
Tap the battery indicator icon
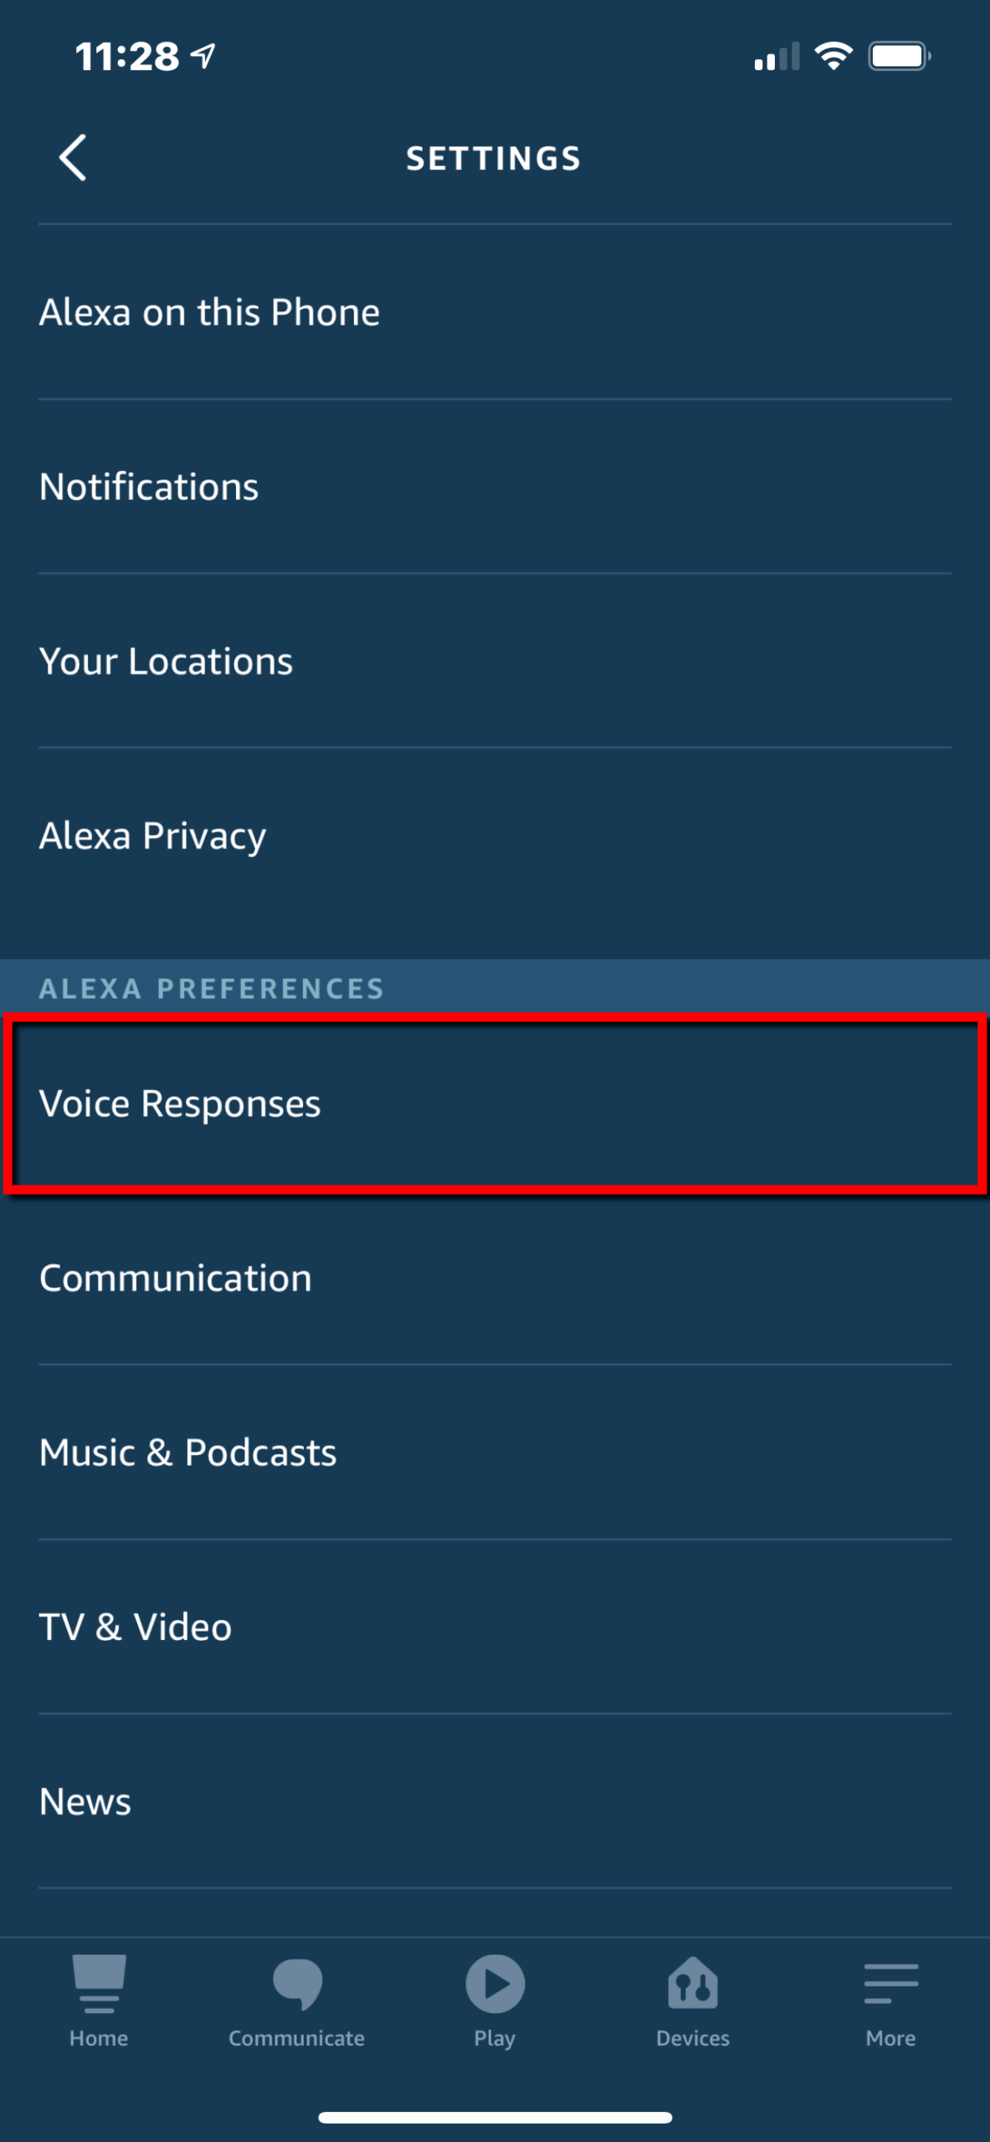tap(900, 56)
